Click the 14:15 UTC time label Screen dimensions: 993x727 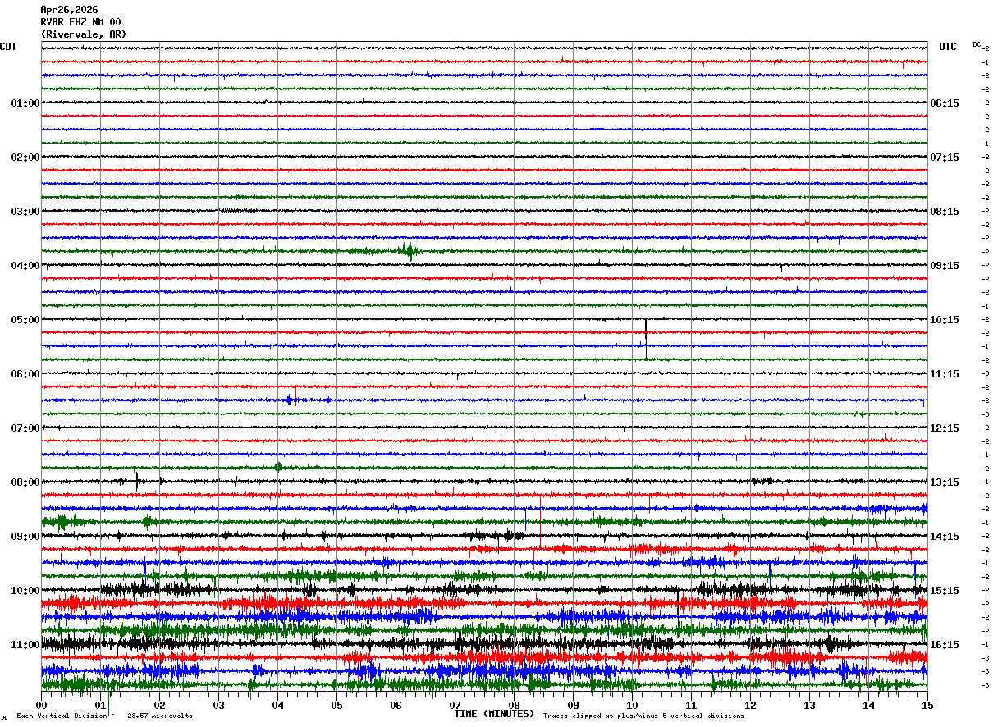(945, 537)
